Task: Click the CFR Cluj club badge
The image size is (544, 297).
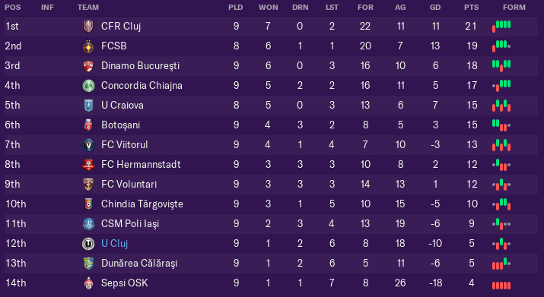Action: pos(88,27)
